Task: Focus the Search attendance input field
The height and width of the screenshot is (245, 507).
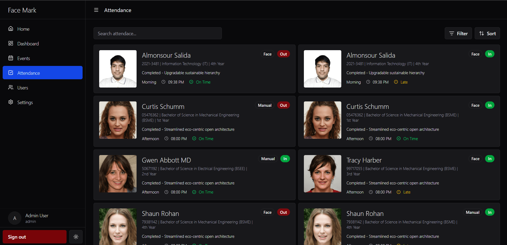Action: [157, 33]
